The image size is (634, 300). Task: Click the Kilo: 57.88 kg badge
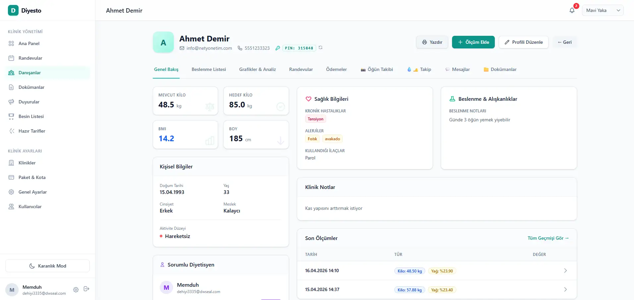410,290
